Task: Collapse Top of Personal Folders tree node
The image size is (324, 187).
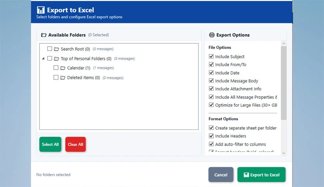Action: pyautogui.click(x=43, y=59)
